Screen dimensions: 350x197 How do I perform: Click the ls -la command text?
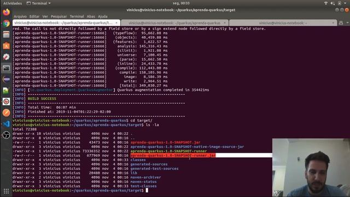(x=152, y=125)
